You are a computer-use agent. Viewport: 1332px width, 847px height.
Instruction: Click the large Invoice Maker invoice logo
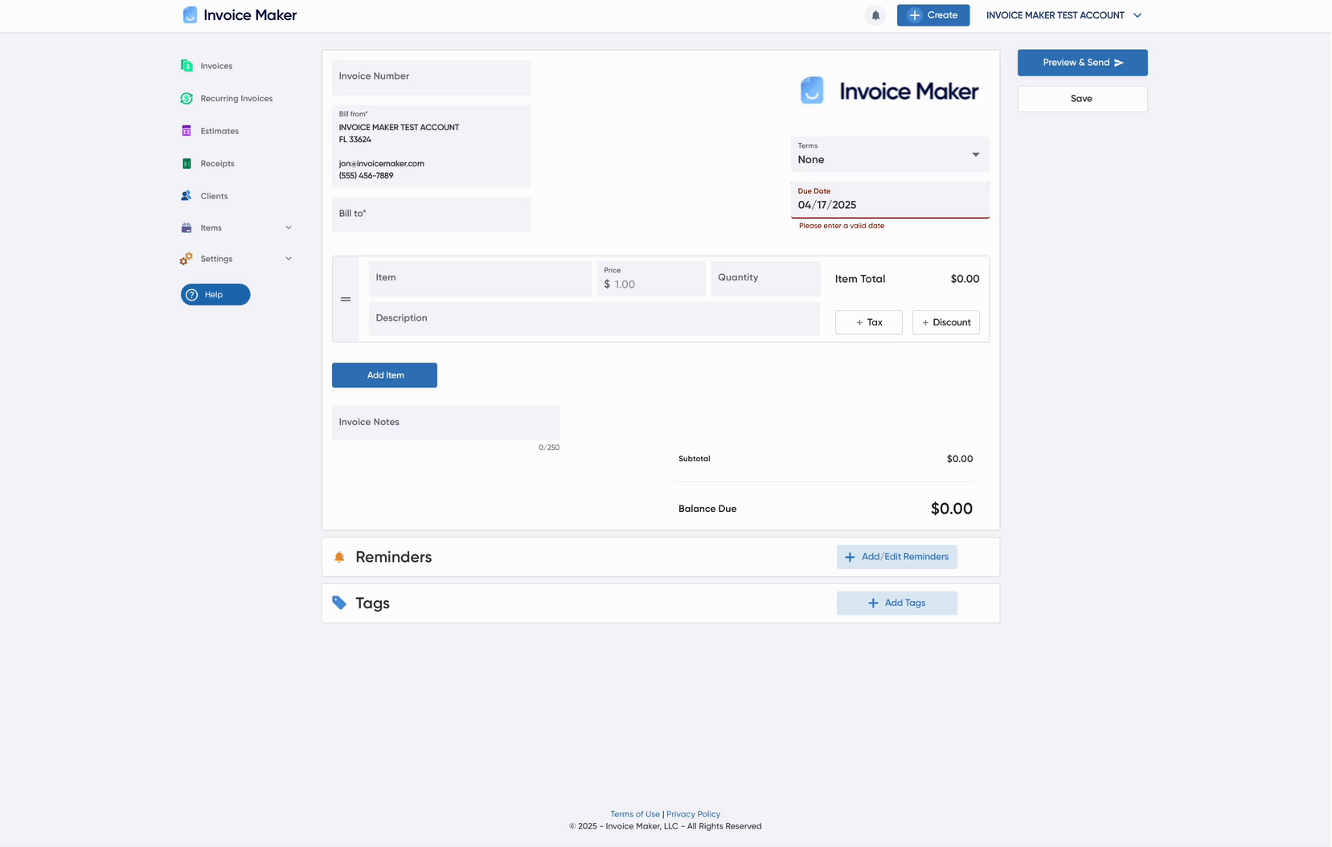[x=890, y=91]
